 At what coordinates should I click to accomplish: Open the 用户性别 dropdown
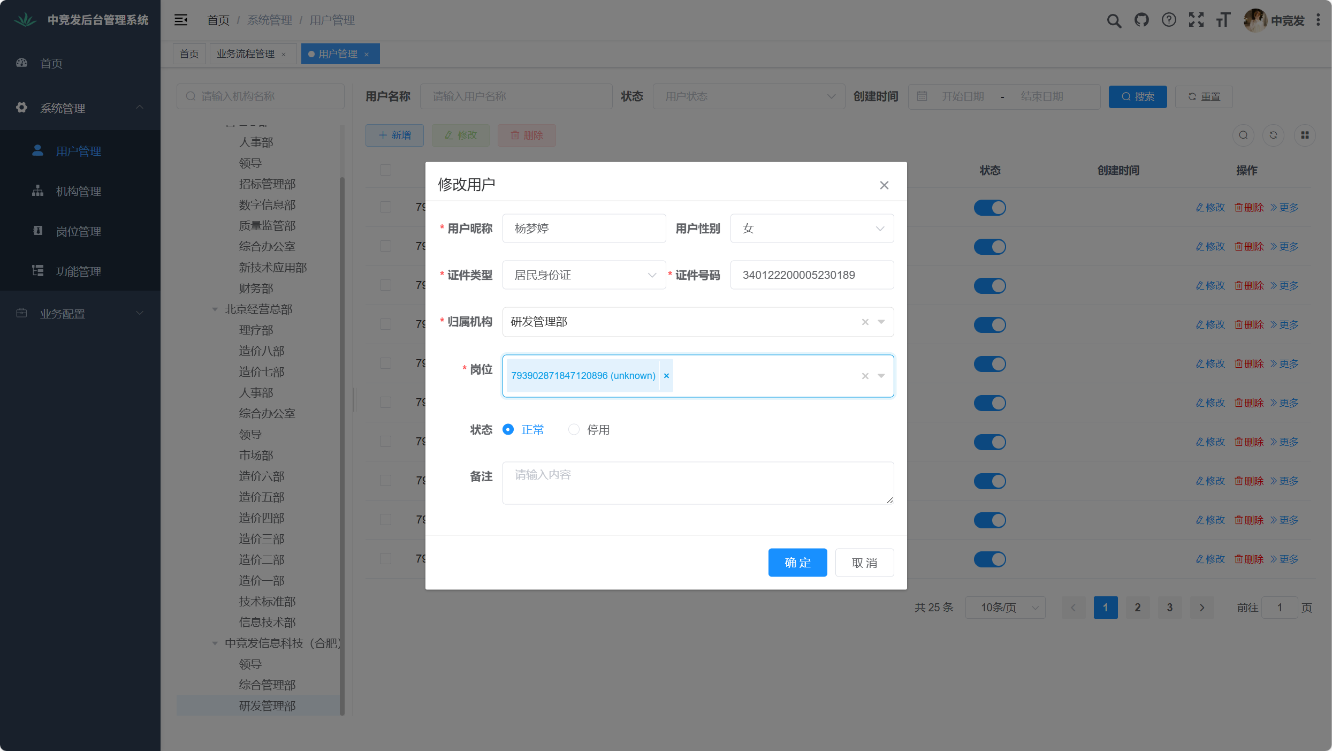[x=811, y=229]
